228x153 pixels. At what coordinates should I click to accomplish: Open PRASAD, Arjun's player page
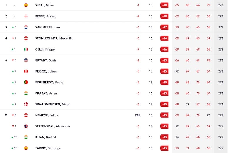(x=46, y=93)
